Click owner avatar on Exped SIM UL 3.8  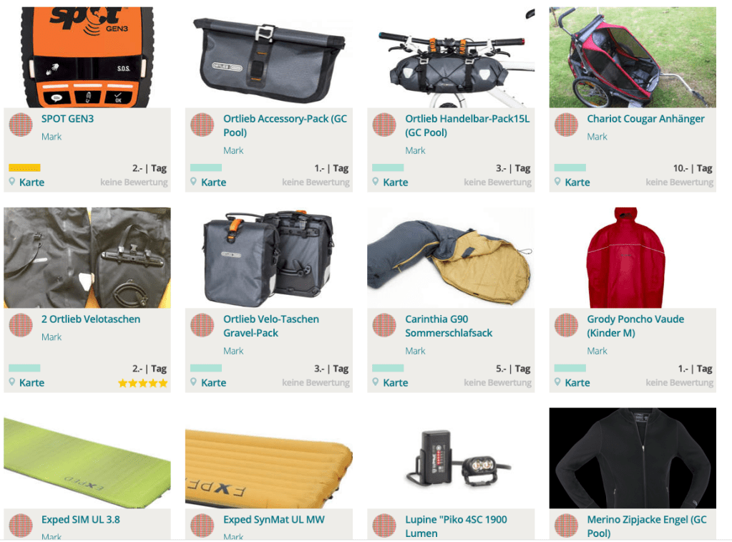pyautogui.click(x=21, y=526)
